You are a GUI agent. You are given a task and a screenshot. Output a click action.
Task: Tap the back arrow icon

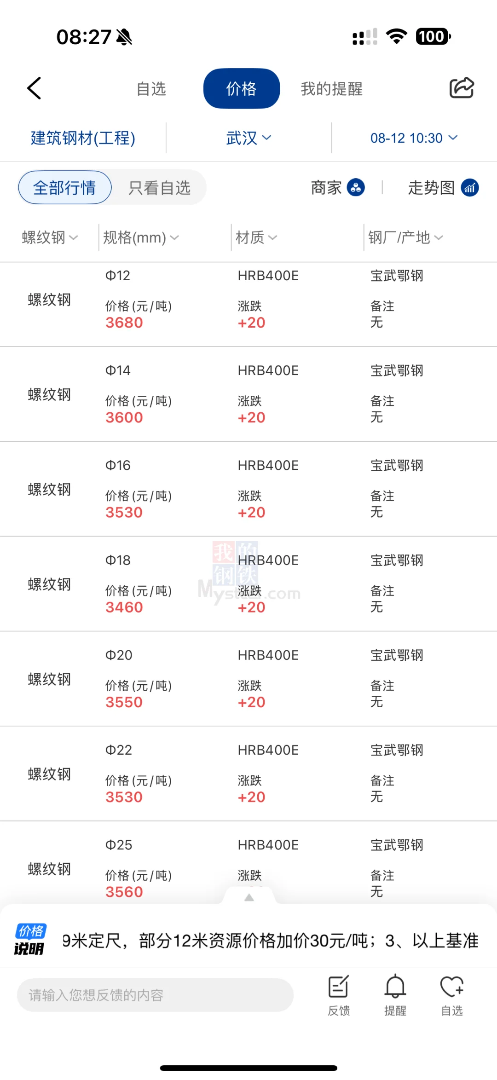(35, 88)
